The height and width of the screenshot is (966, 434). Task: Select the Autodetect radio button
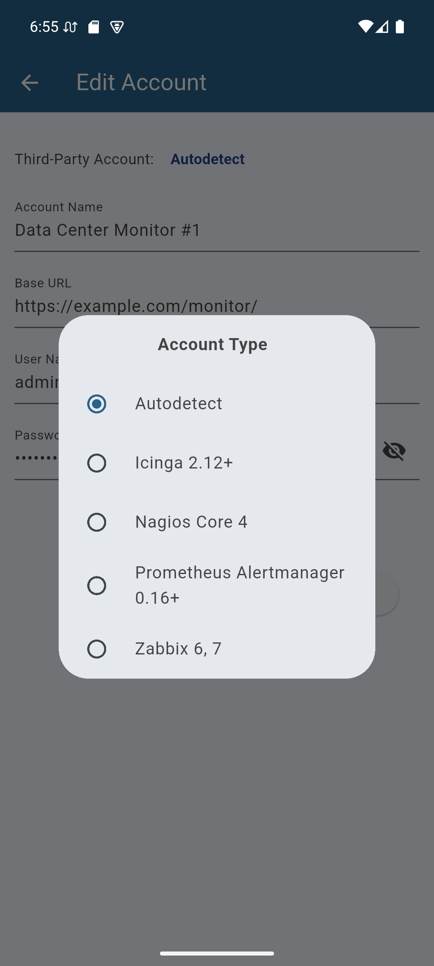click(97, 404)
